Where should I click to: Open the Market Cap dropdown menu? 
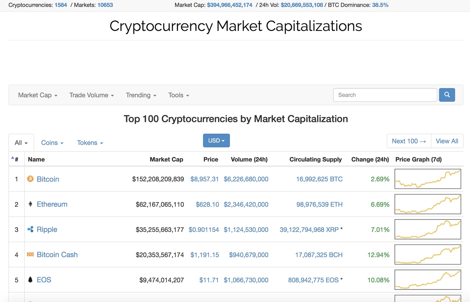tap(38, 95)
